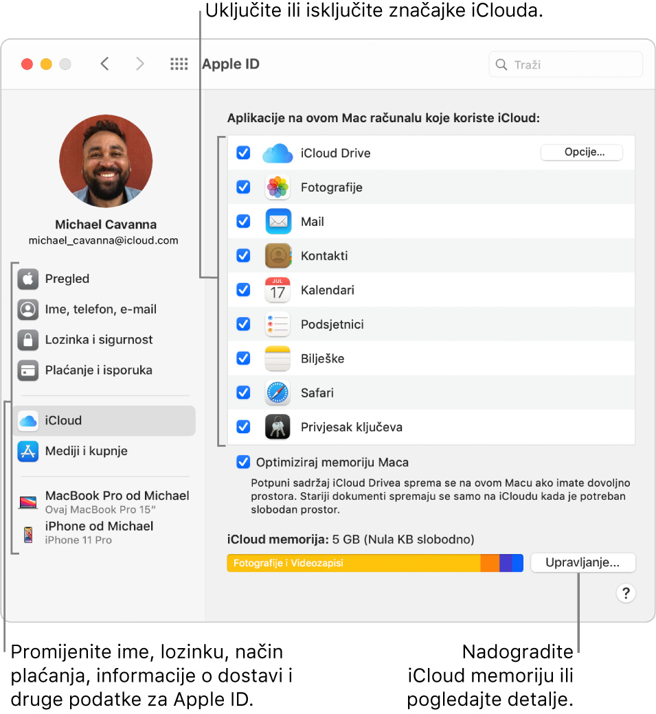Click the cloud icon in iCloud sidebar row
The image size is (656, 714).
pyautogui.click(x=27, y=421)
